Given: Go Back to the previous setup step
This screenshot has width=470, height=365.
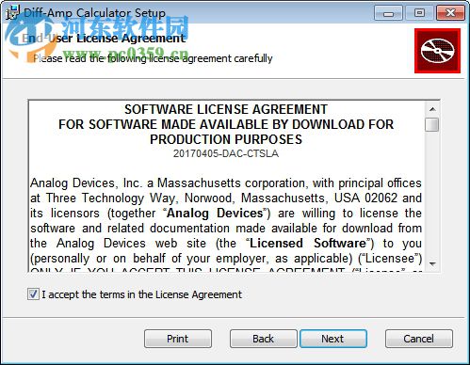Looking at the screenshot, I should coord(263,339).
